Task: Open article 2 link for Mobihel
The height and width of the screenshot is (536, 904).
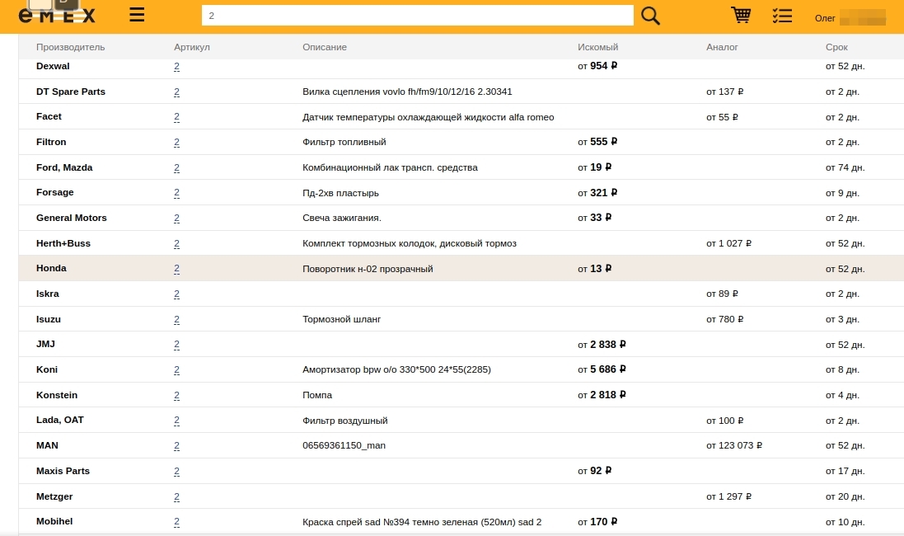Action: [176, 522]
